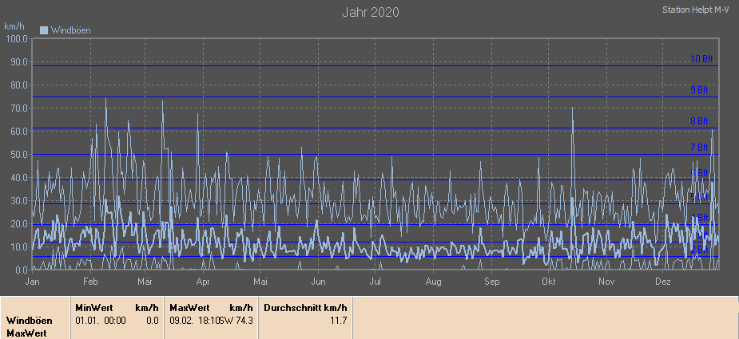
Task: Click the Mär month label on axis
Action: (x=145, y=282)
